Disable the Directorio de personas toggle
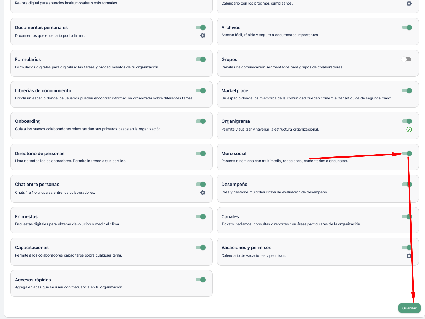425x319 pixels. pos(201,154)
